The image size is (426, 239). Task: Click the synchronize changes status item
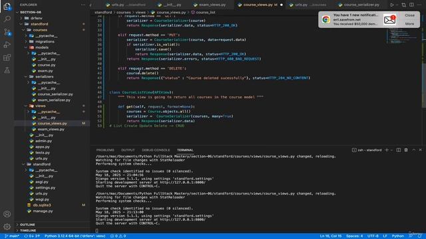coord(32,236)
